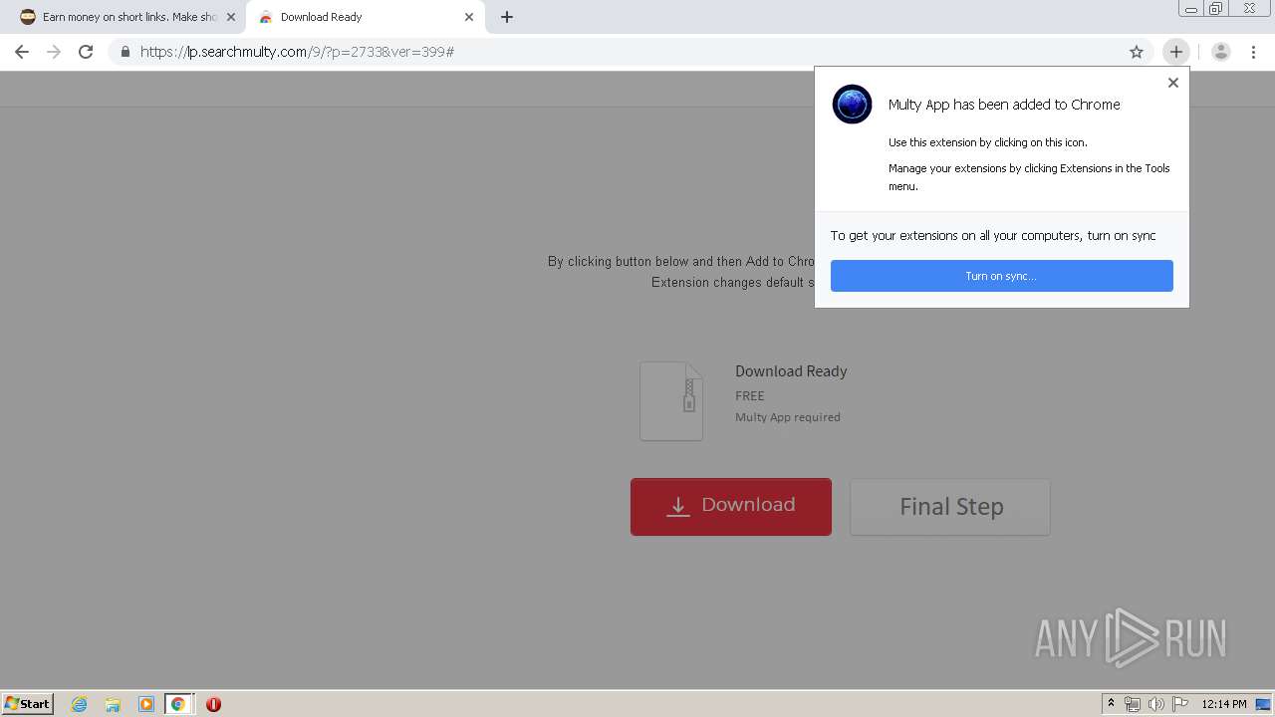The height and width of the screenshot is (717, 1275).
Task: Open the Opera icon on taskbar
Action: click(x=213, y=704)
